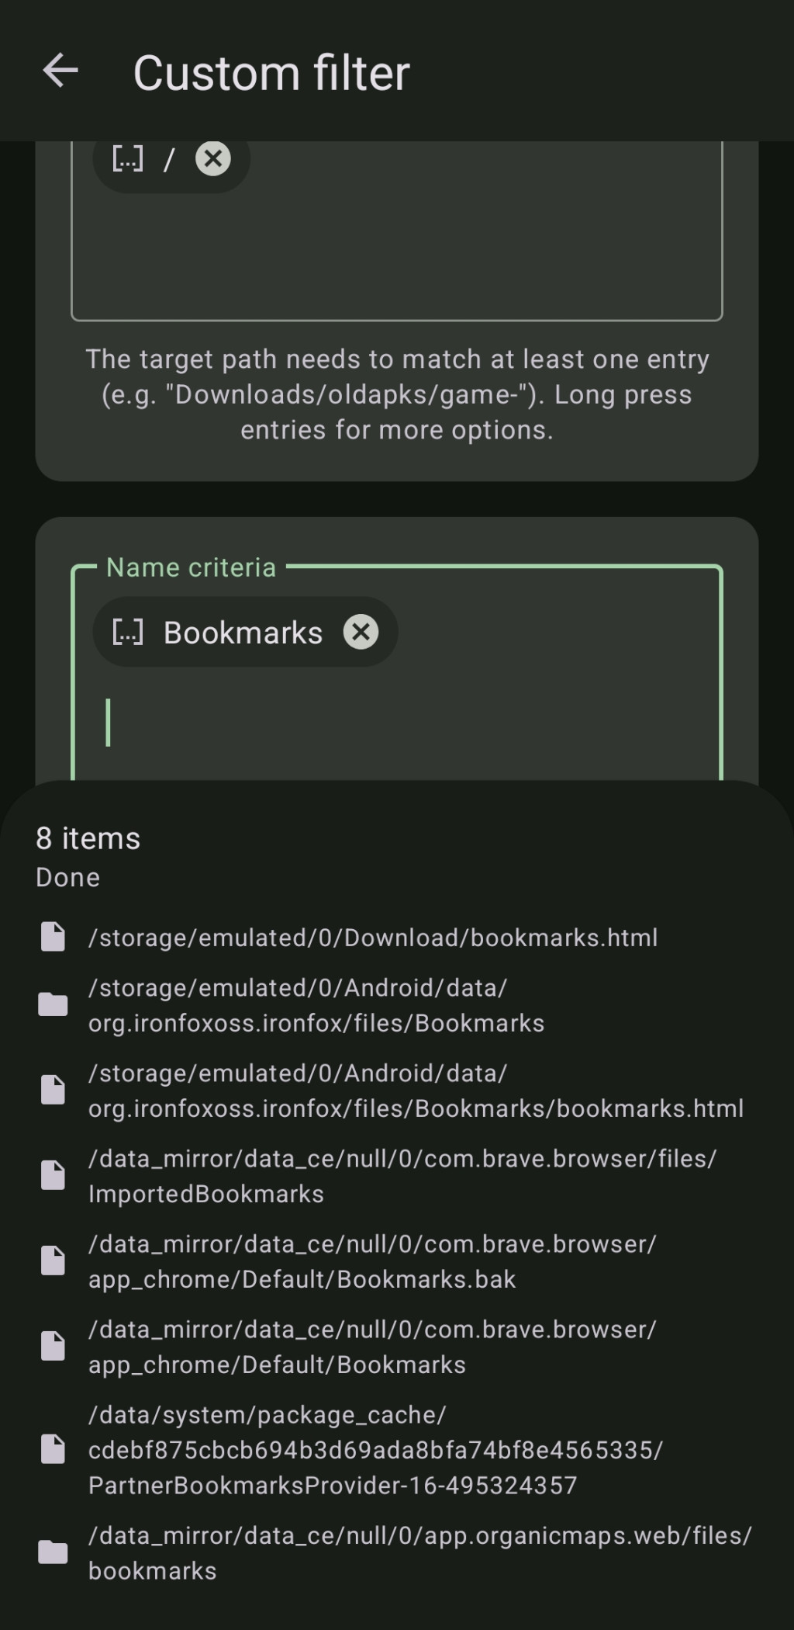
Task: Select the Bookmarks name chip
Action: (243, 633)
